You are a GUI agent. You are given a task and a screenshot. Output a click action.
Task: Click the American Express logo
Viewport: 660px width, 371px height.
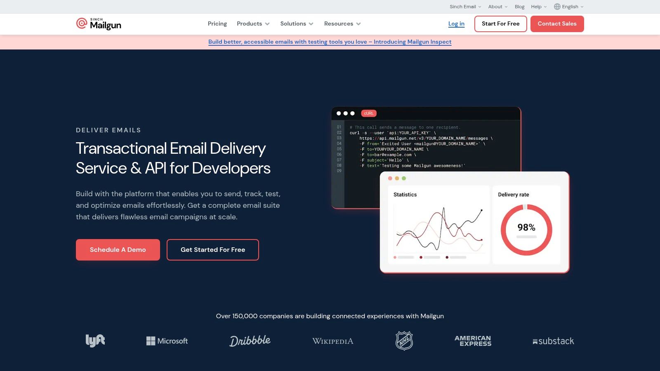(x=473, y=340)
